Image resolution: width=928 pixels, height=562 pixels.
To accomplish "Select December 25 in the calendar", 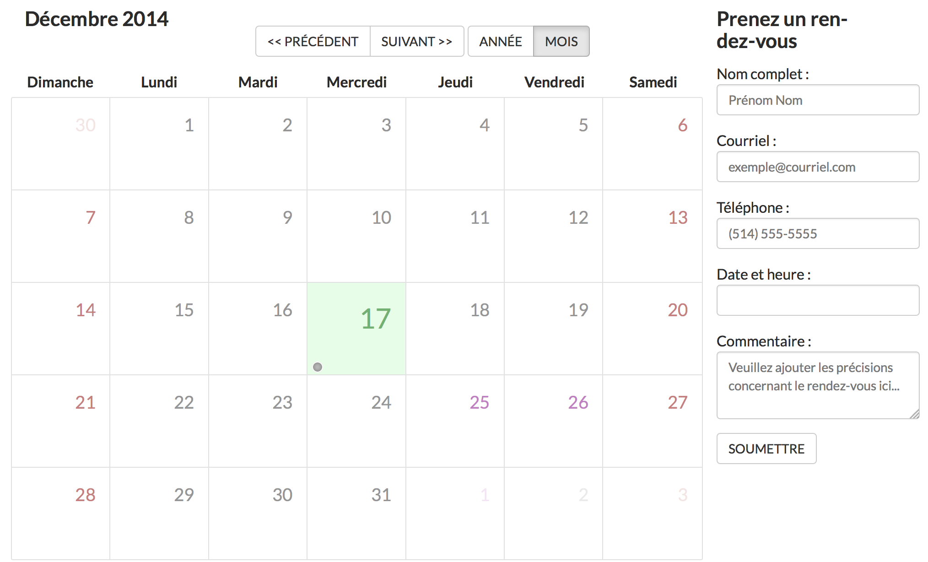I will tap(455, 421).
